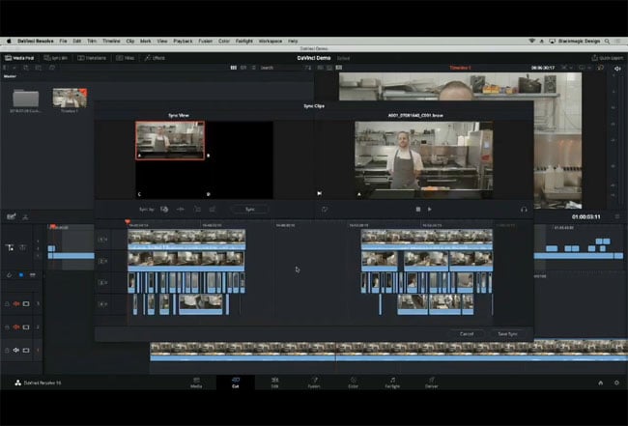Switch to the Deliver page
Viewport: 628px width, 426px height.
[431, 383]
